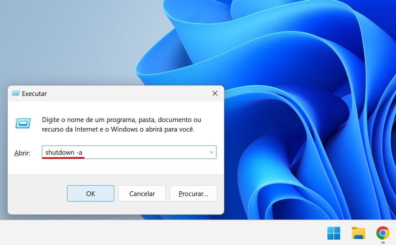Image resolution: width=396 pixels, height=245 pixels.
Task: Close the Executar dialog
Action: click(x=215, y=93)
